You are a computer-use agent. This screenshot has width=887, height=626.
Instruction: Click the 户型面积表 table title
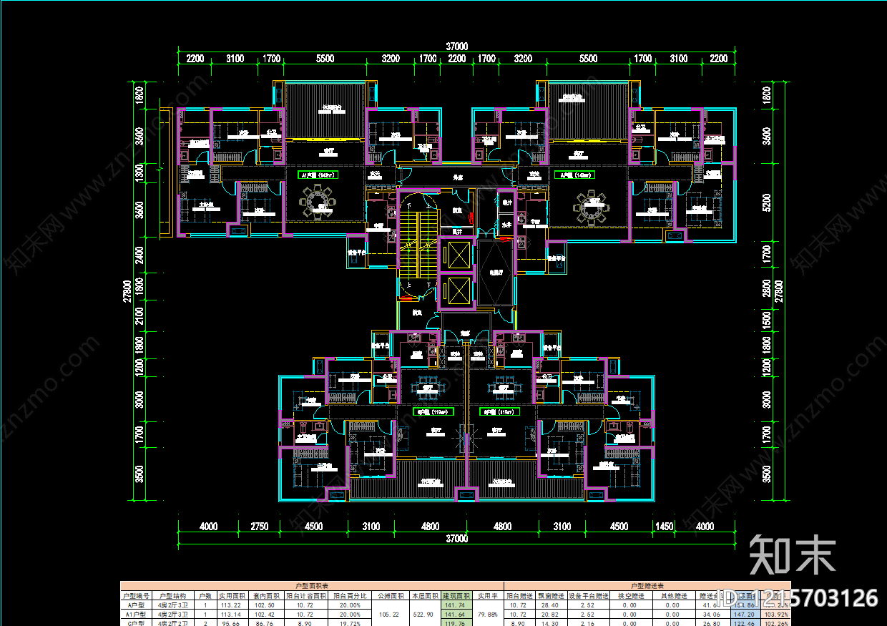pos(311,585)
